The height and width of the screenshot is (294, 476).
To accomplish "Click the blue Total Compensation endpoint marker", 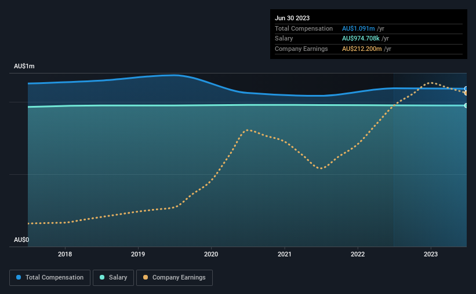I will 466,89.
